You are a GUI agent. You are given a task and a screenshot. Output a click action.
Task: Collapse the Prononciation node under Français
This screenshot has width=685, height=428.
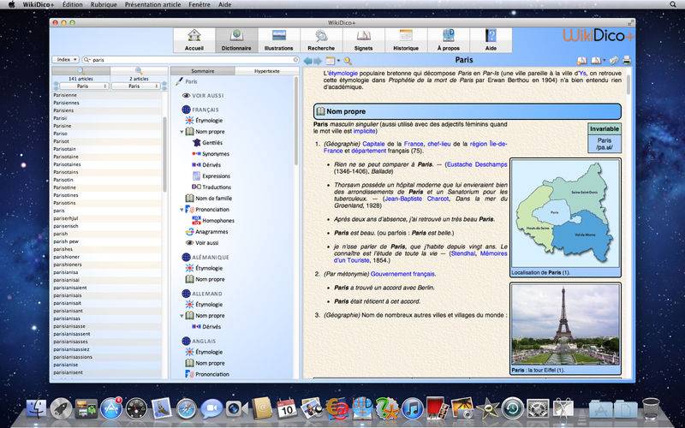182,210
